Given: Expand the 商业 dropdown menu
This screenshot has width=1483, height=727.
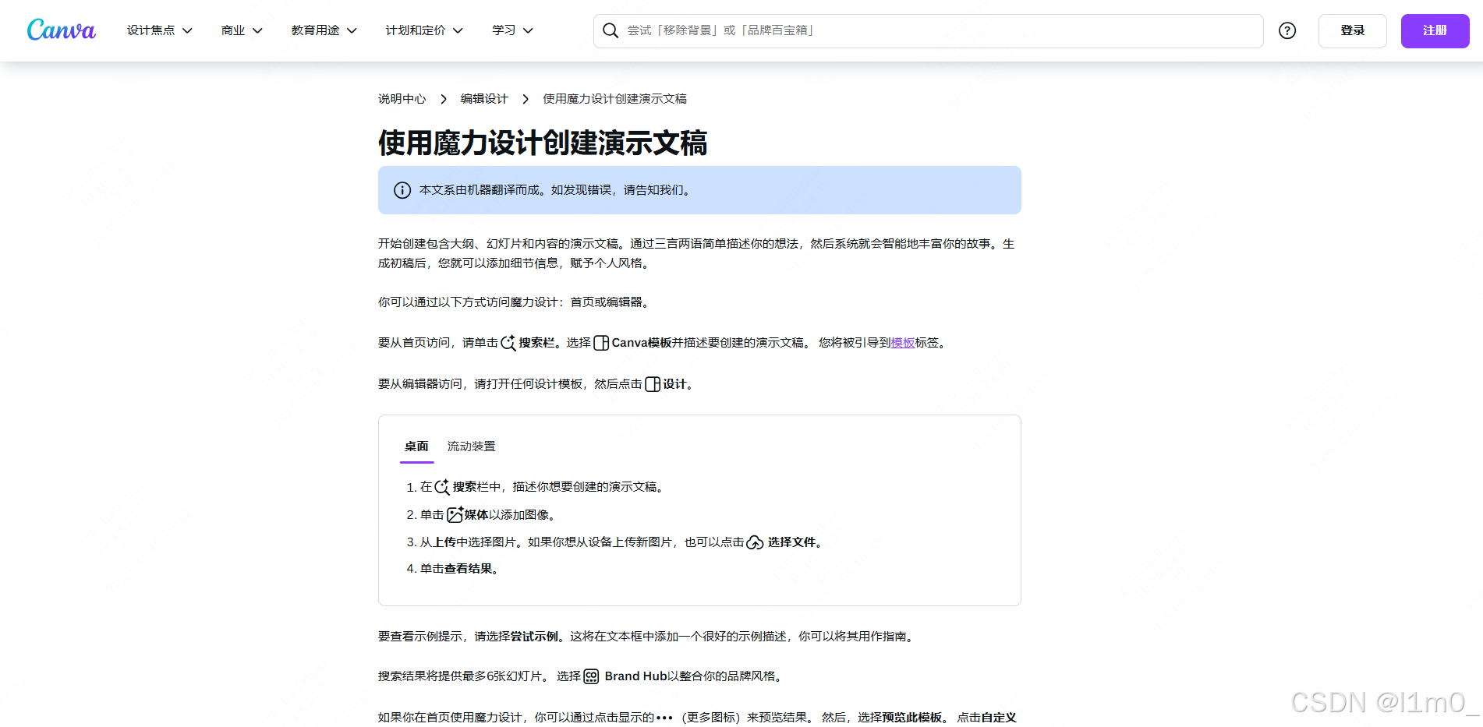Looking at the screenshot, I should tap(242, 30).
